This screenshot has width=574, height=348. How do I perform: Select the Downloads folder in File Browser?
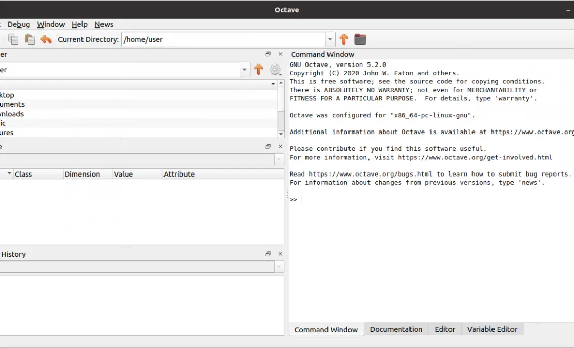[x=12, y=114]
